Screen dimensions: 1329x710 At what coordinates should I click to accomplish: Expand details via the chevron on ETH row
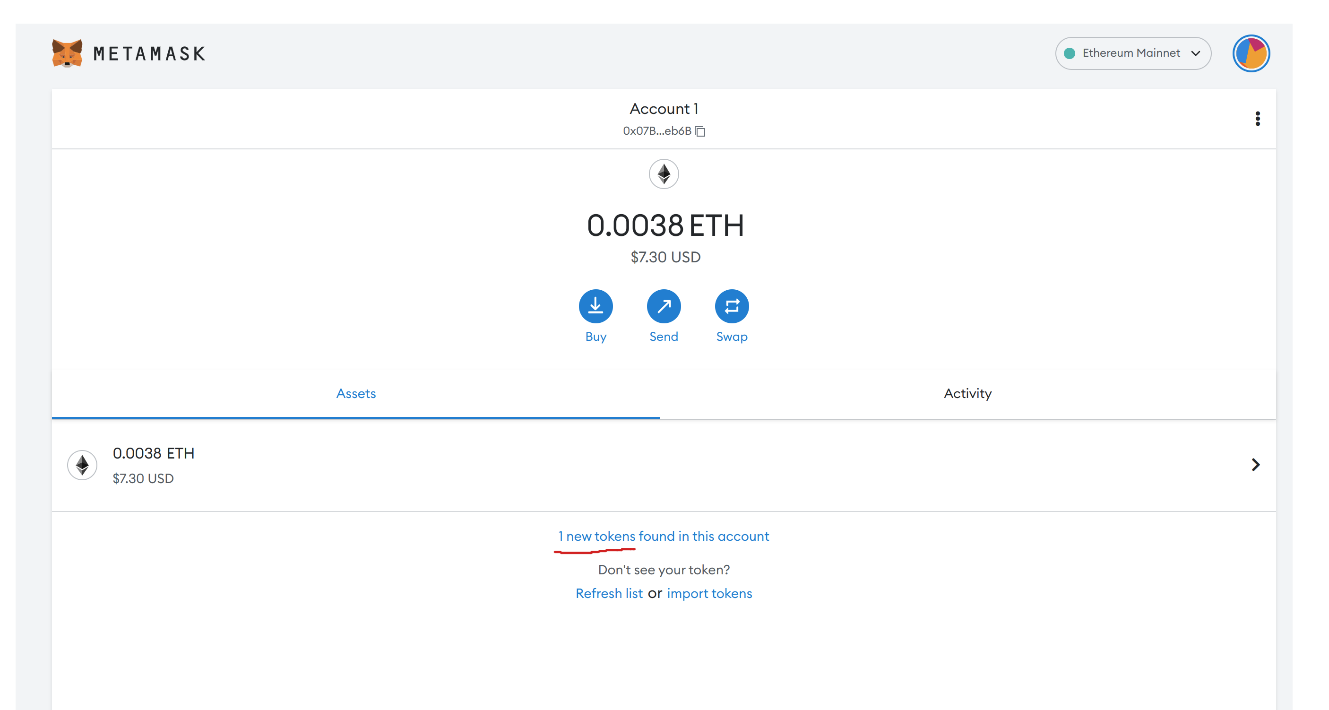pyautogui.click(x=1256, y=464)
